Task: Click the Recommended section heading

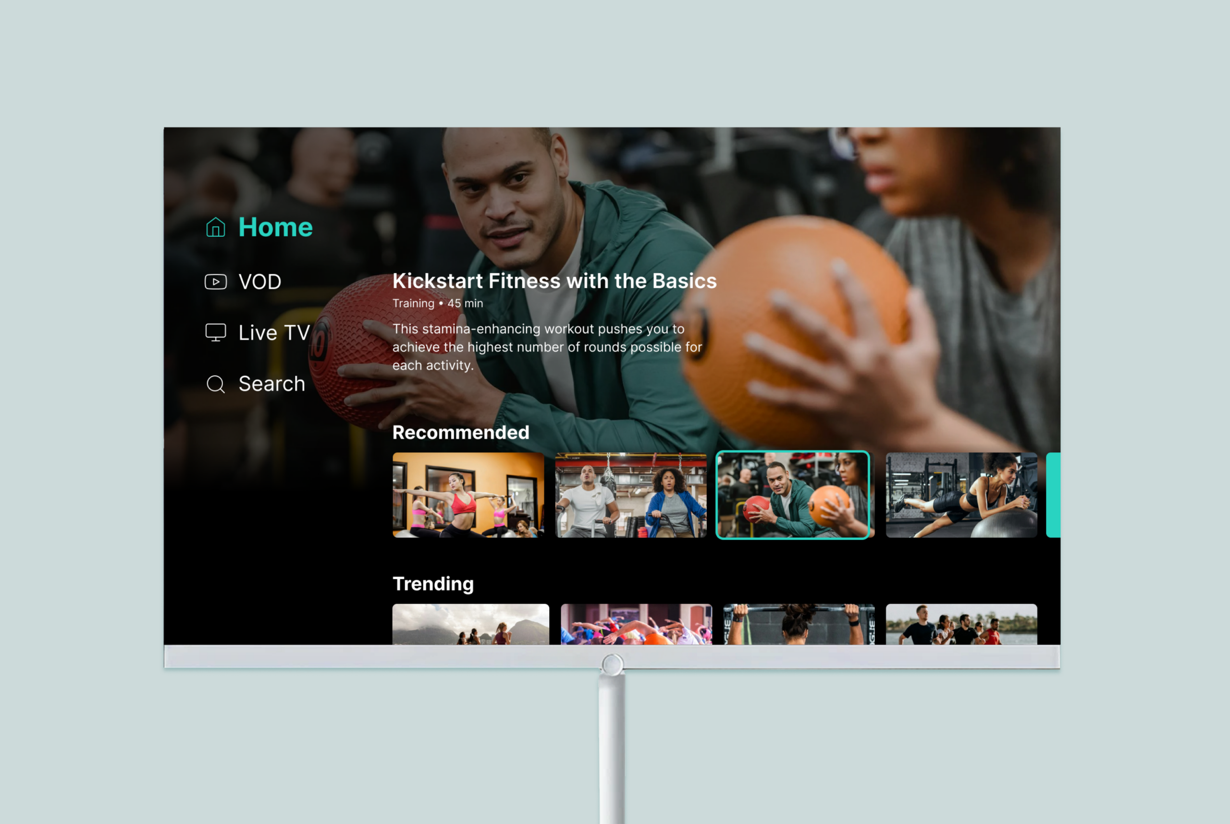Action: click(461, 433)
